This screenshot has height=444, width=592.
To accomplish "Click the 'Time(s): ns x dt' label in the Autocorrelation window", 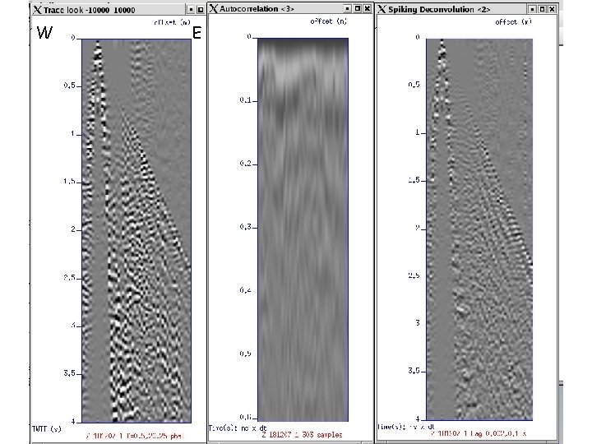I will pos(238,428).
